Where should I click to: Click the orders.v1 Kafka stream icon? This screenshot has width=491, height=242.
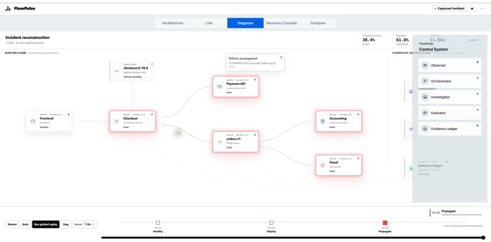(219, 141)
